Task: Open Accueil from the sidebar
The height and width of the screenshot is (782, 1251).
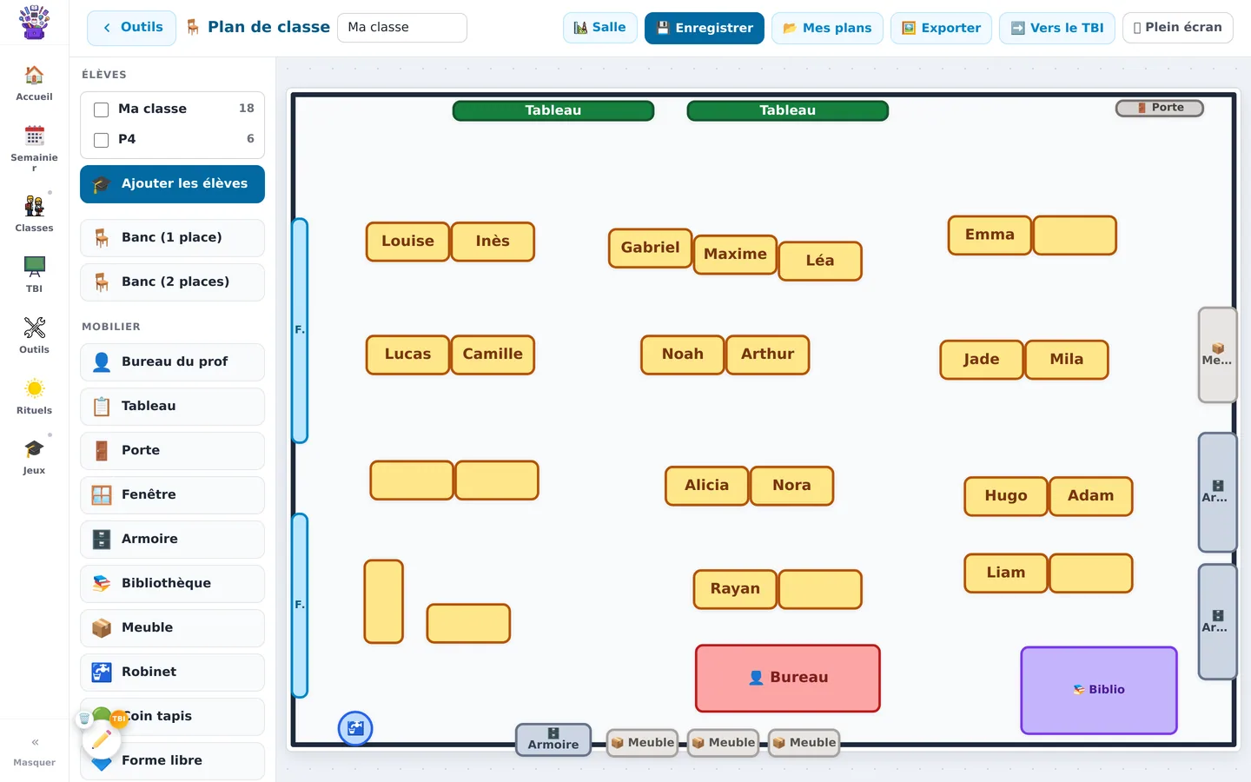Action: [x=34, y=83]
